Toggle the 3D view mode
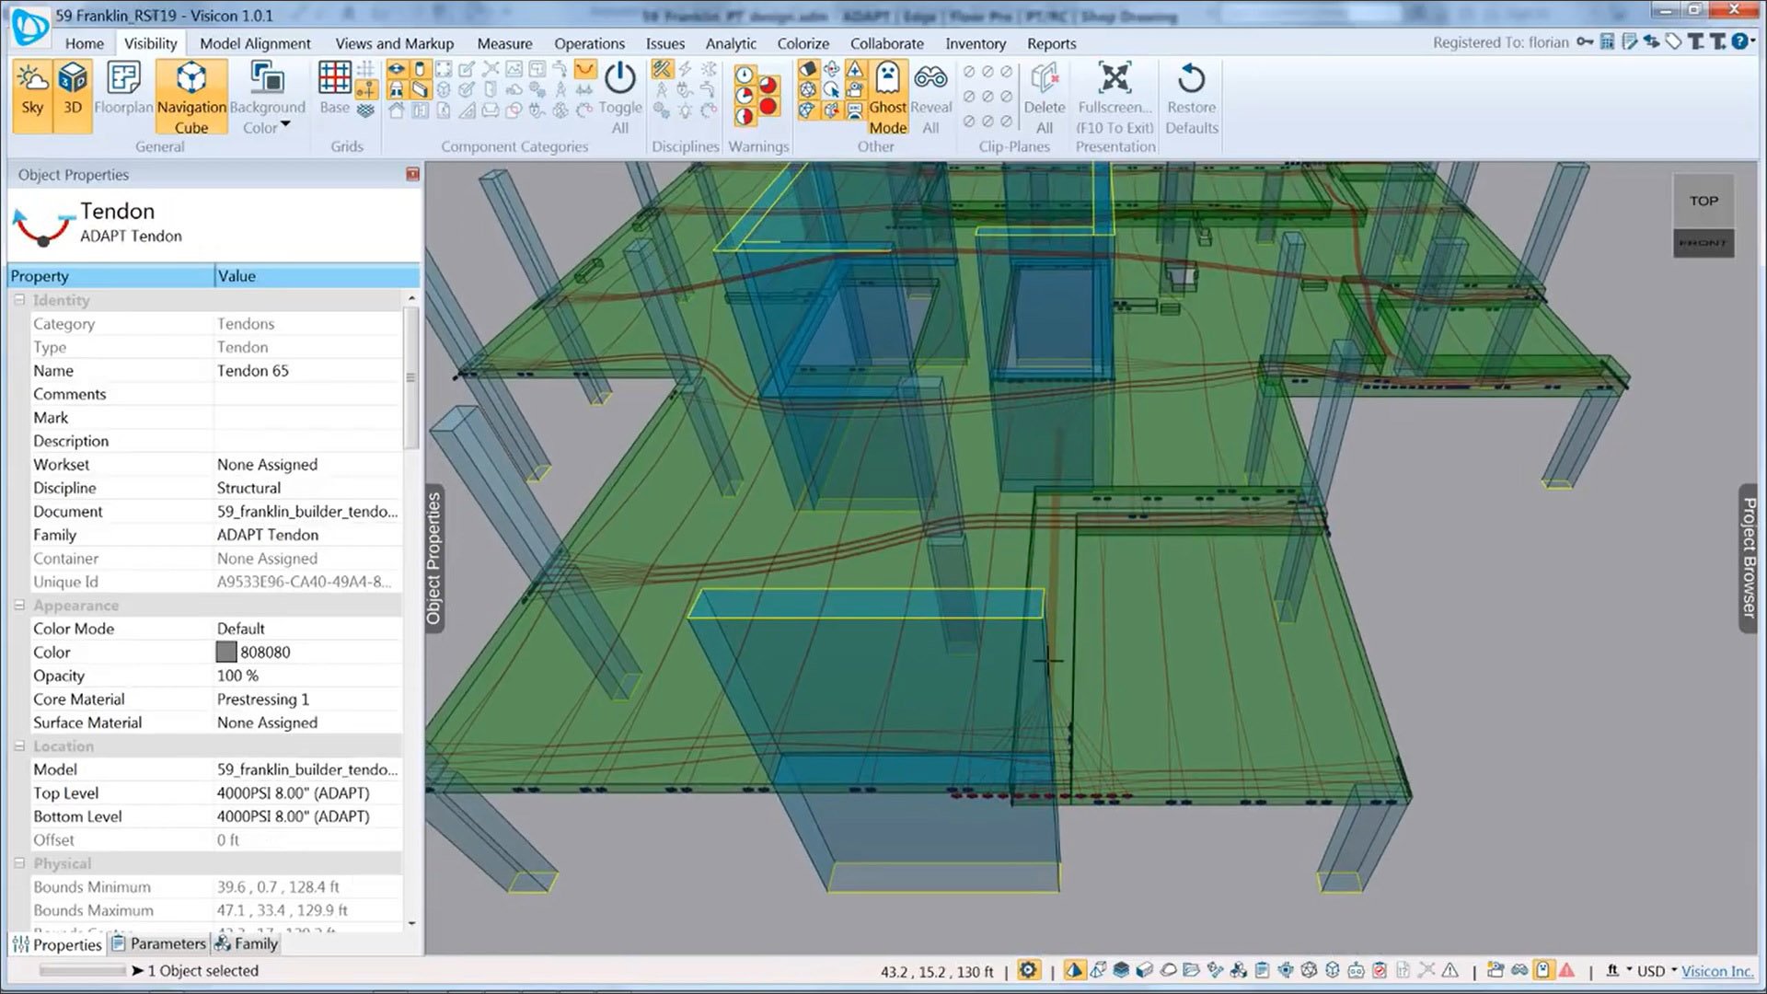This screenshot has height=994, width=1767. [73, 95]
